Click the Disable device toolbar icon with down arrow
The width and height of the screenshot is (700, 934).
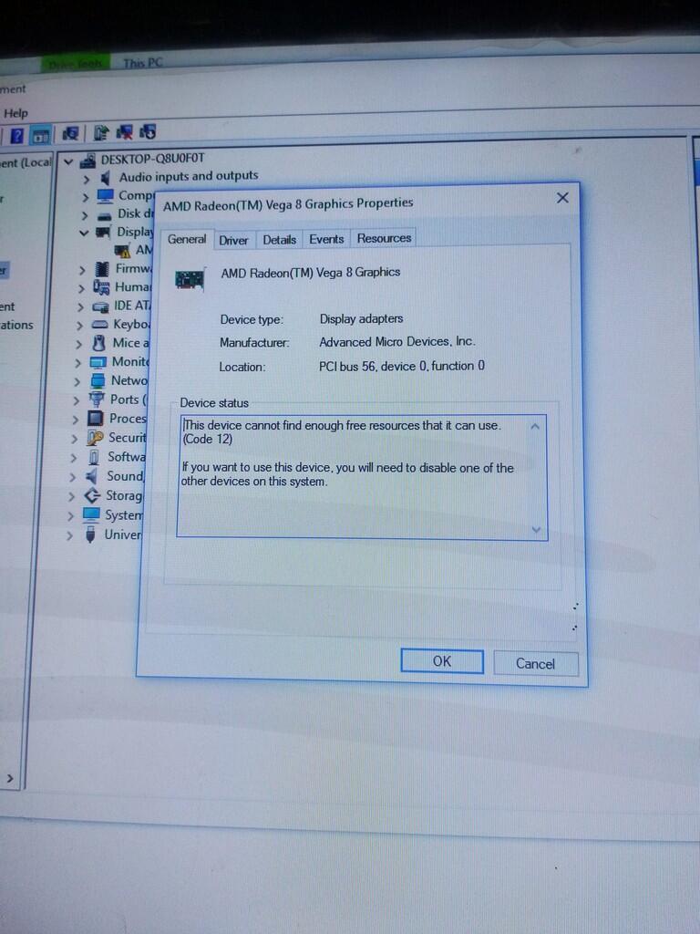(x=148, y=131)
